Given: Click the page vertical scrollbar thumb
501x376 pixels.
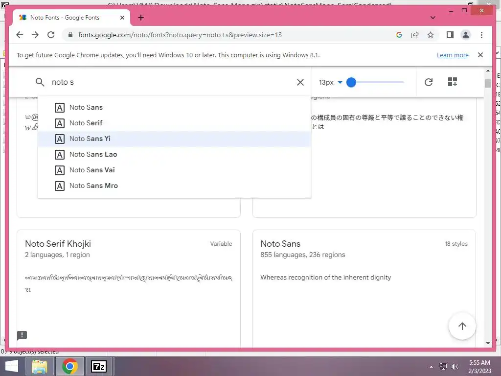Looking at the screenshot, I should [488, 83].
